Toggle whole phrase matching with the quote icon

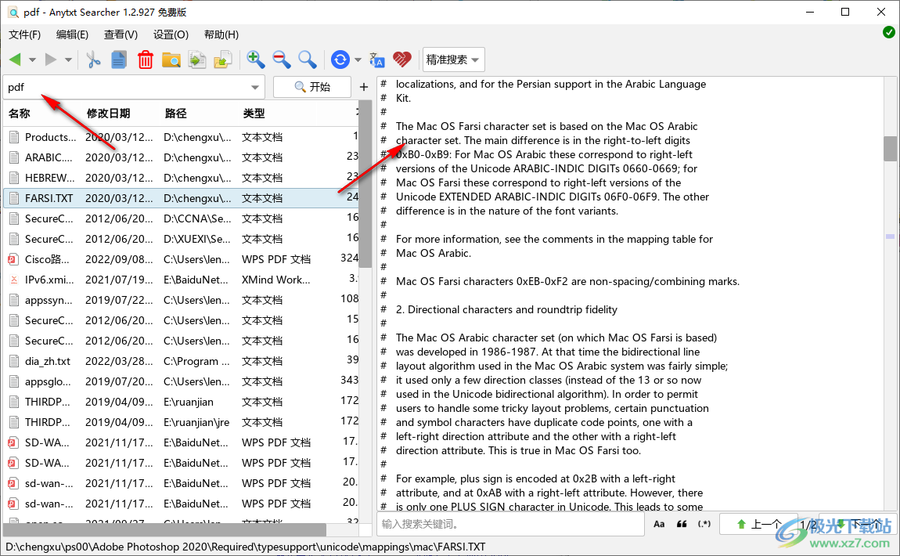[680, 524]
